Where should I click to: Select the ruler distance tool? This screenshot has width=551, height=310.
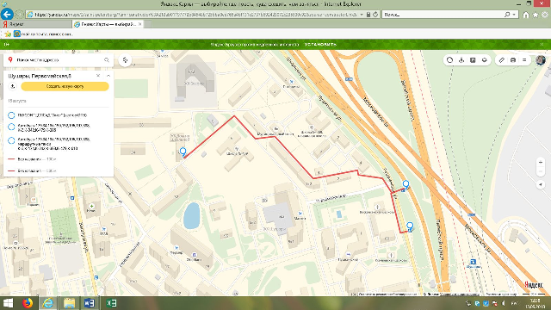[501, 60]
